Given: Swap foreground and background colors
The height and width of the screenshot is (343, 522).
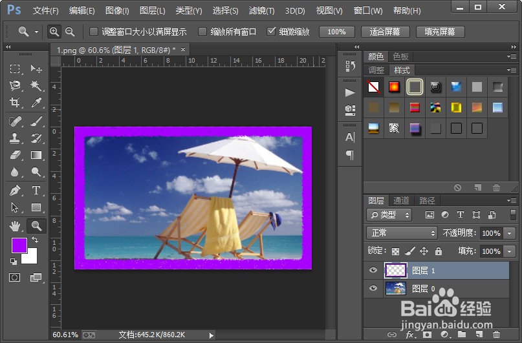Looking at the screenshot, I should [35, 239].
